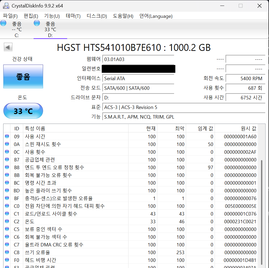Click the status icon for row C6 회복 불가능 섹터

tap(7, 237)
